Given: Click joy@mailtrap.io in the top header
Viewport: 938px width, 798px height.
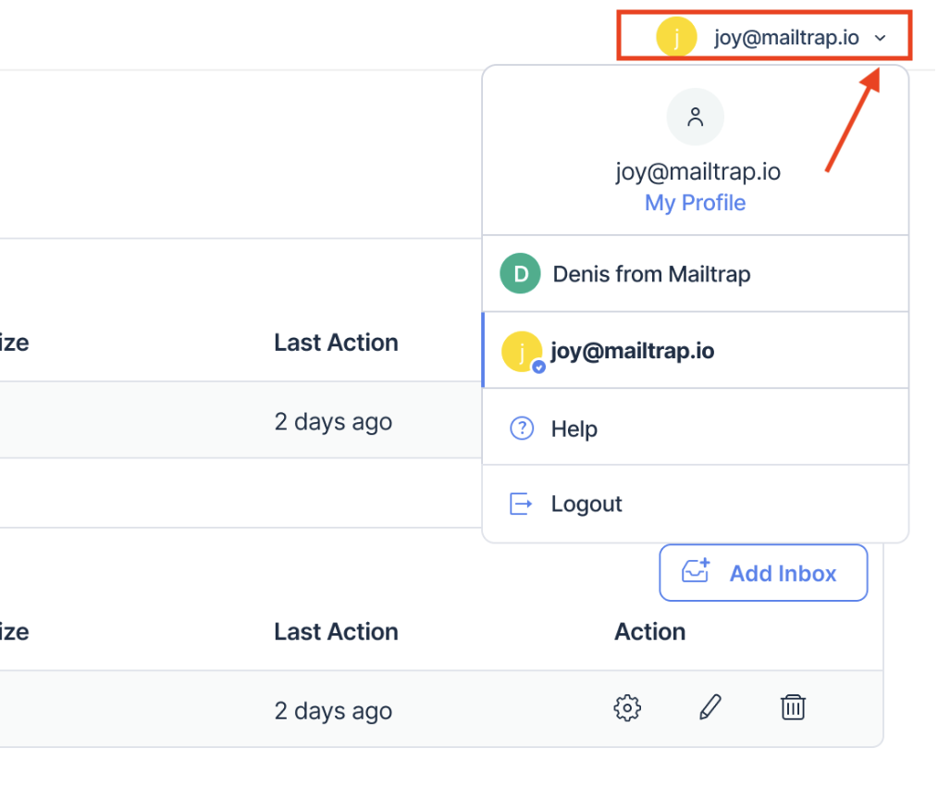Looking at the screenshot, I should 786,38.
